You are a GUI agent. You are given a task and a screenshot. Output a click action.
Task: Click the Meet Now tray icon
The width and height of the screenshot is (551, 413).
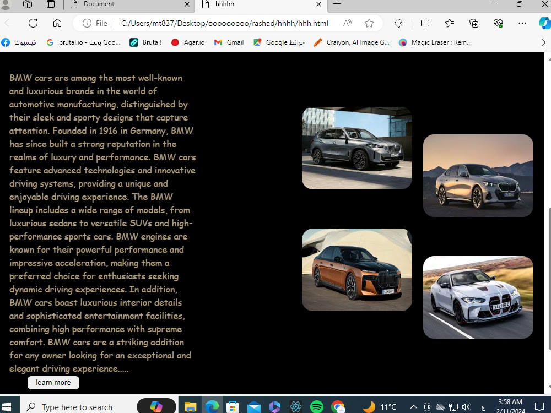(427, 407)
